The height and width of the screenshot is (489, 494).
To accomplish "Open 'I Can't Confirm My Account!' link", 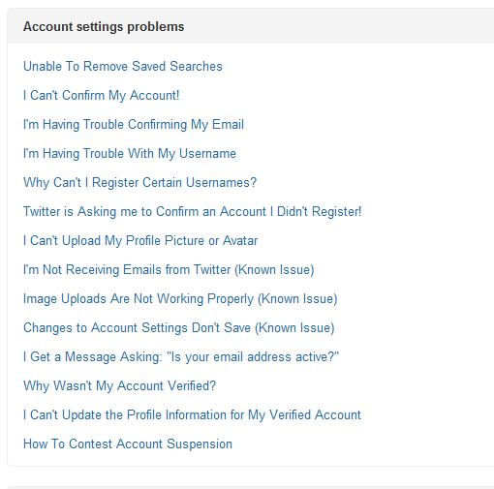I will pos(102,96).
